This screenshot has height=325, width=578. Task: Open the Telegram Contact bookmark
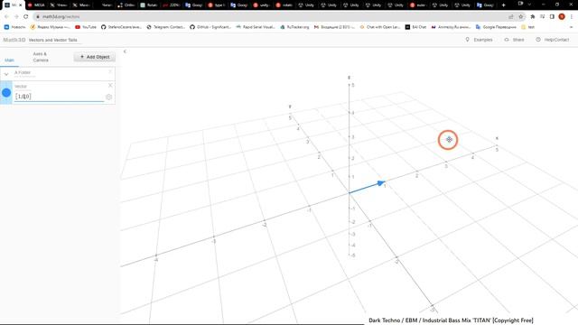pyautogui.click(x=166, y=27)
